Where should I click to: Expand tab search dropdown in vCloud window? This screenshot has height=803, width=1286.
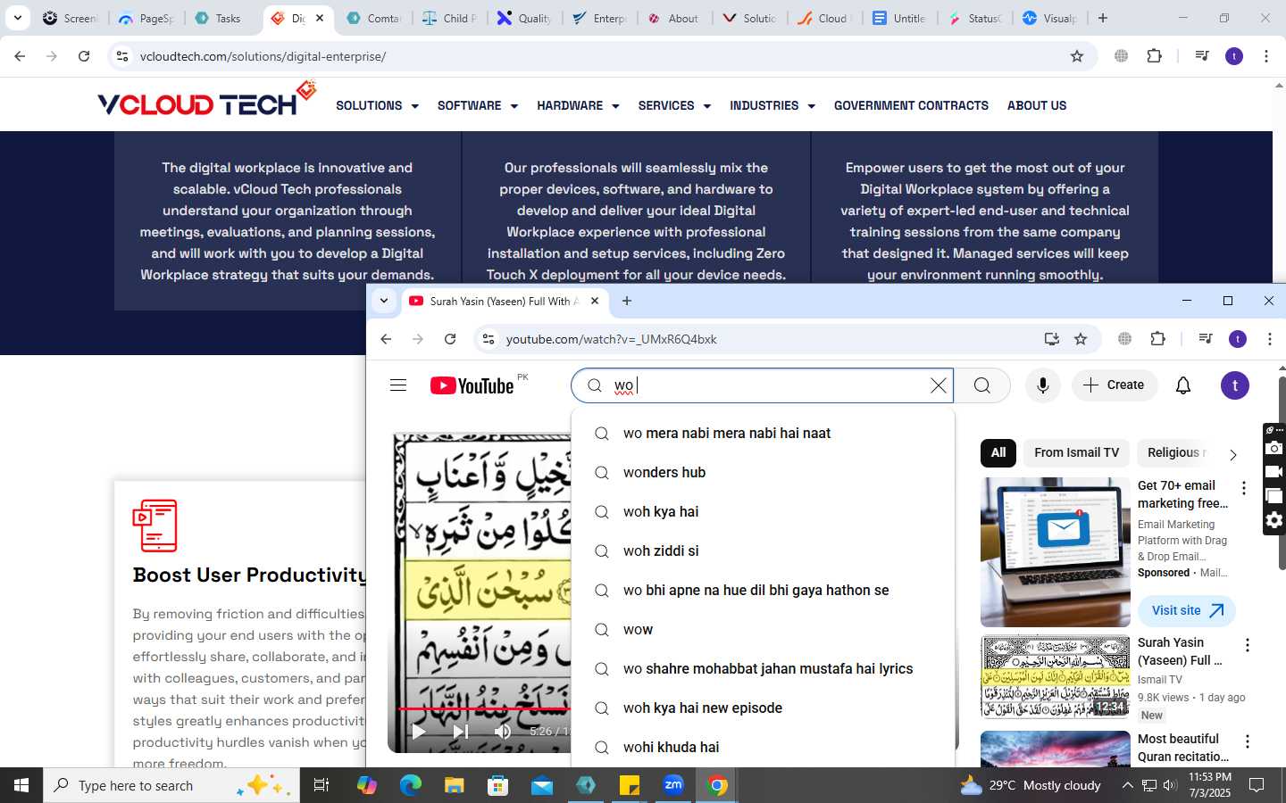point(18,18)
